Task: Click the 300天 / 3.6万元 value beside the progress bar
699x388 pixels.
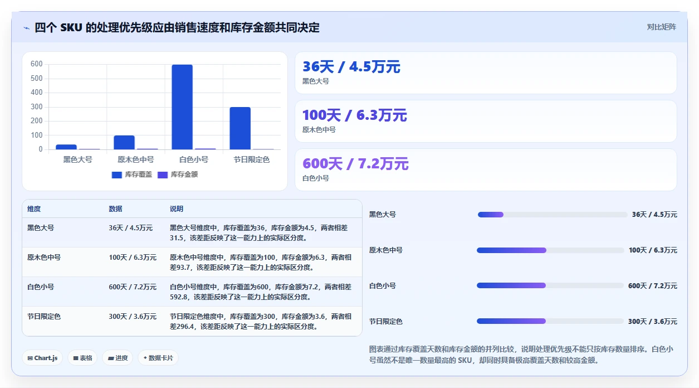Action: pos(653,322)
